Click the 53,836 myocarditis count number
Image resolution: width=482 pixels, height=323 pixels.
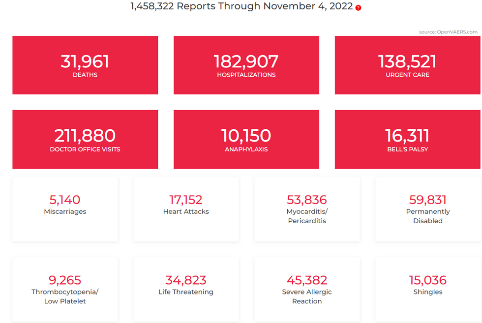point(307,200)
